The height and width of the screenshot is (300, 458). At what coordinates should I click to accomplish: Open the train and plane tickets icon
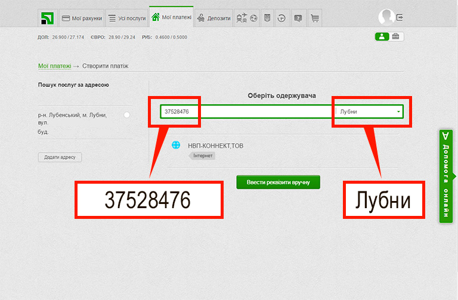click(242, 18)
